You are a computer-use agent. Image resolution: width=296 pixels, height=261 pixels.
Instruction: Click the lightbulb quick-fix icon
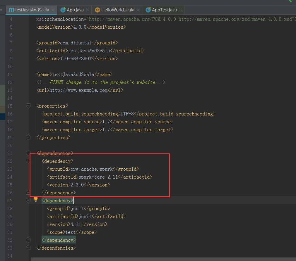pos(36,199)
